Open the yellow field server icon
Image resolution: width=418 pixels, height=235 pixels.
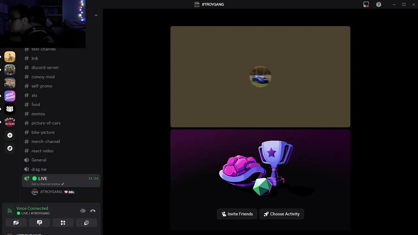click(x=10, y=57)
